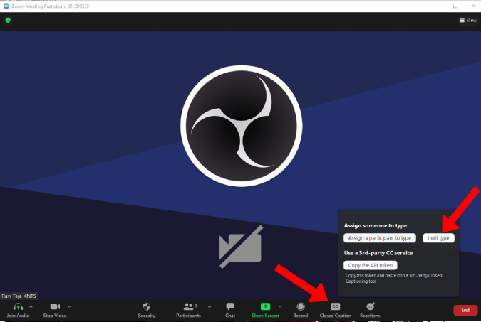Copy the API token
481x322 pixels.
[371, 265]
